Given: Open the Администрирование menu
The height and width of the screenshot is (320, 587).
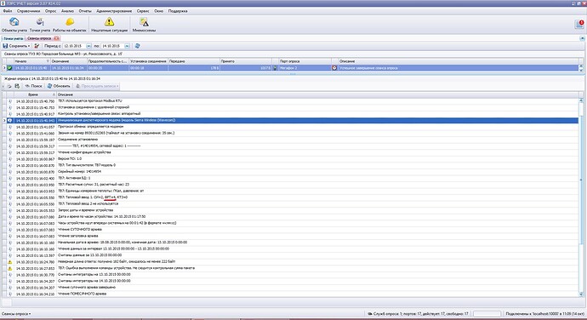Looking at the screenshot, I should click(x=114, y=11).
